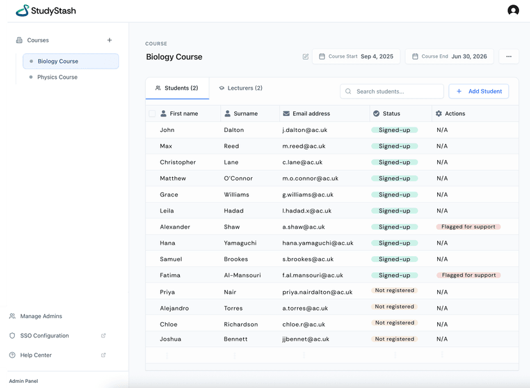
Task: Tick the select-all checkbox in table header
Action: (x=152, y=113)
